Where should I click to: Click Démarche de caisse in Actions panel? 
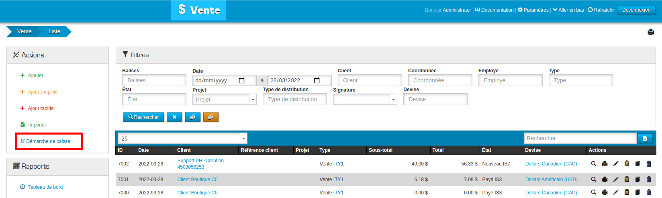click(48, 141)
